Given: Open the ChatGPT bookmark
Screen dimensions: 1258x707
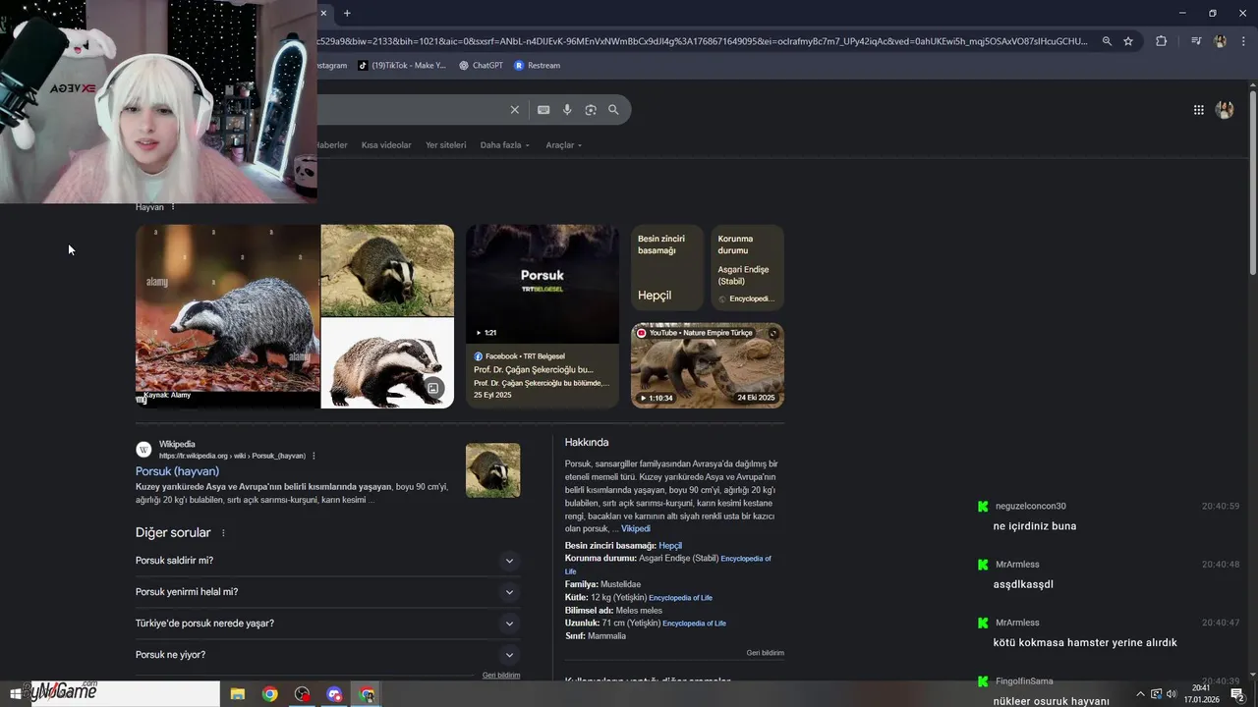Looking at the screenshot, I should 481,66.
